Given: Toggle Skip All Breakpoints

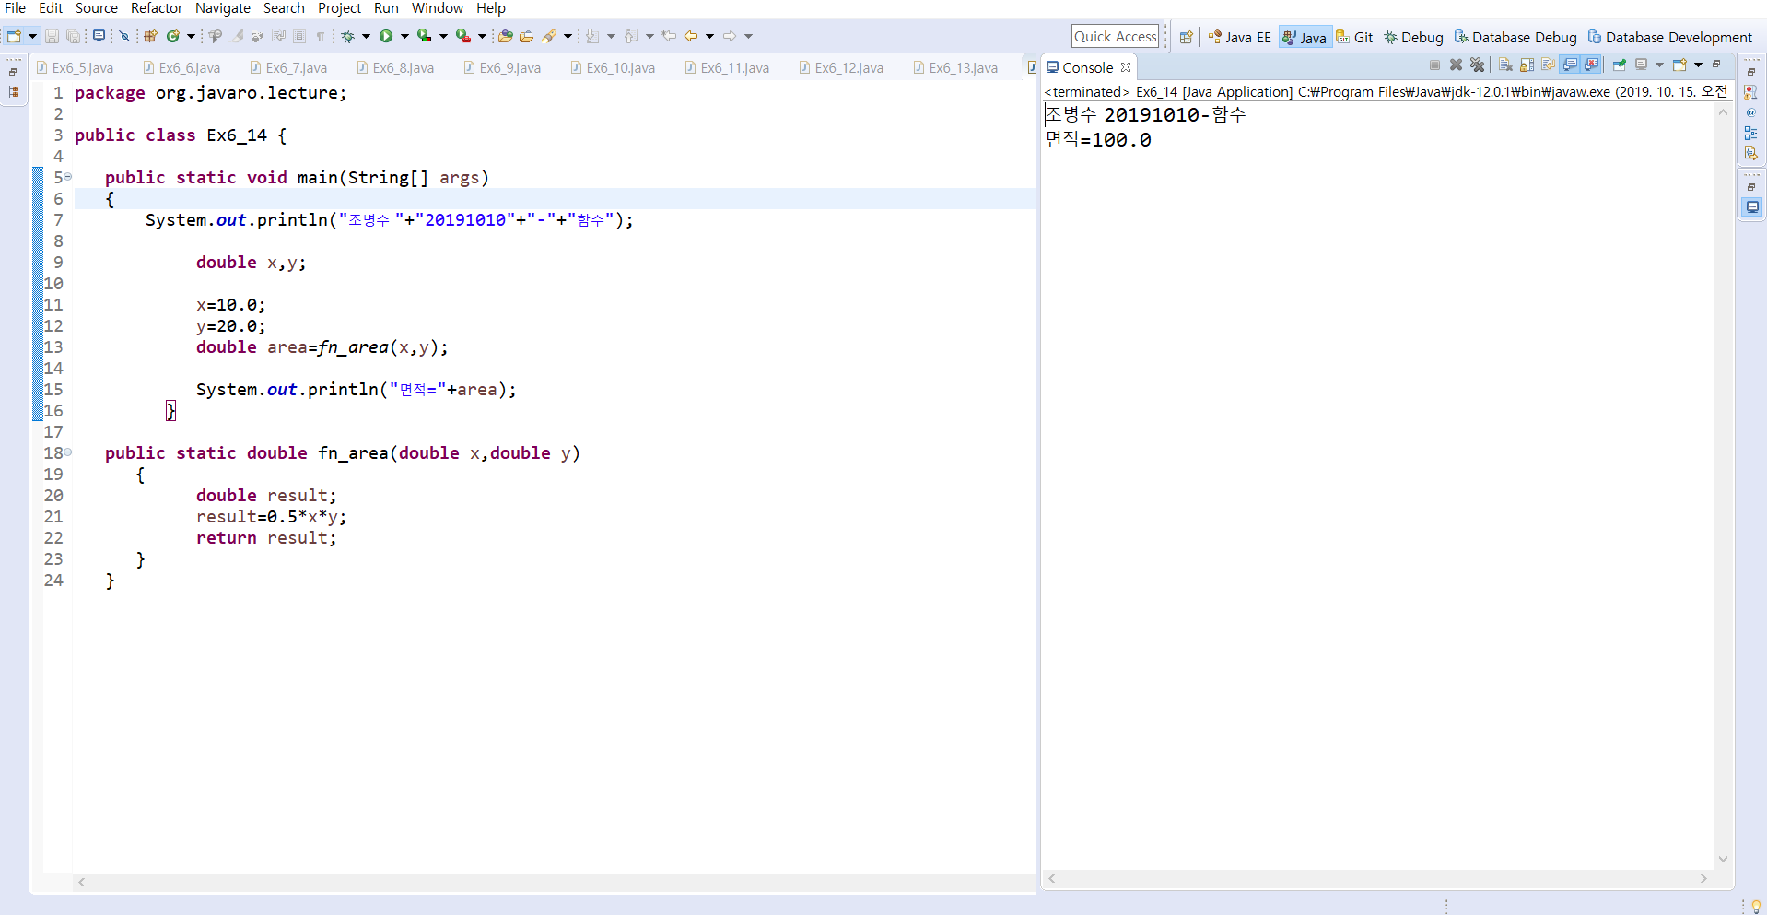Looking at the screenshot, I should (124, 36).
